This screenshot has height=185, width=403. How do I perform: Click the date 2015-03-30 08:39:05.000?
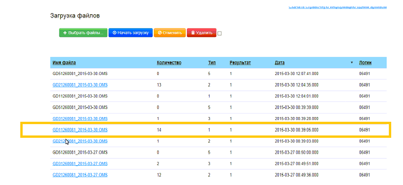pos(297,130)
